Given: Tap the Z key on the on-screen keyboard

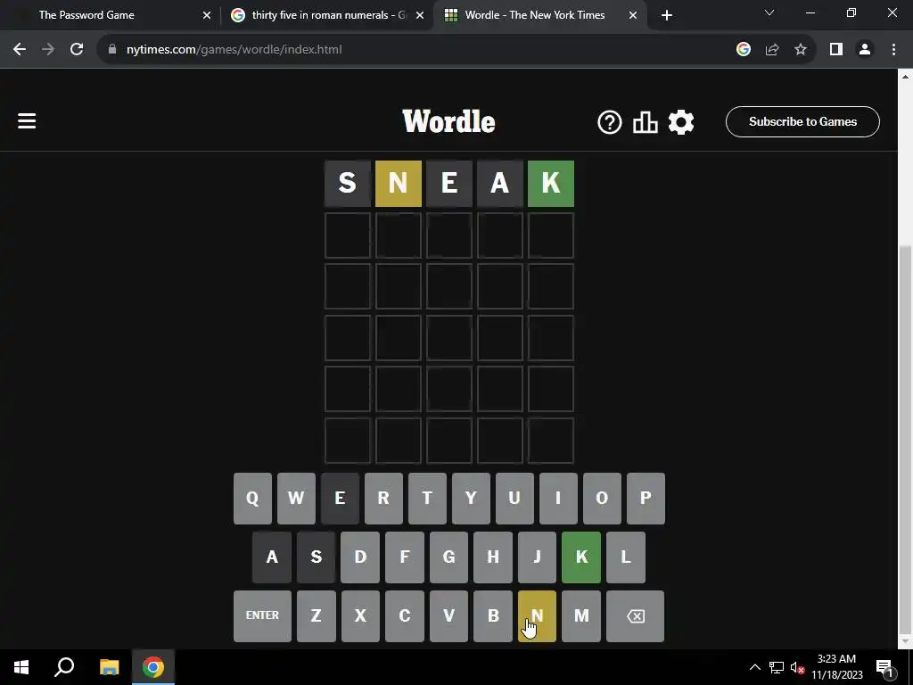Looking at the screenshot, I should (317, 616).
